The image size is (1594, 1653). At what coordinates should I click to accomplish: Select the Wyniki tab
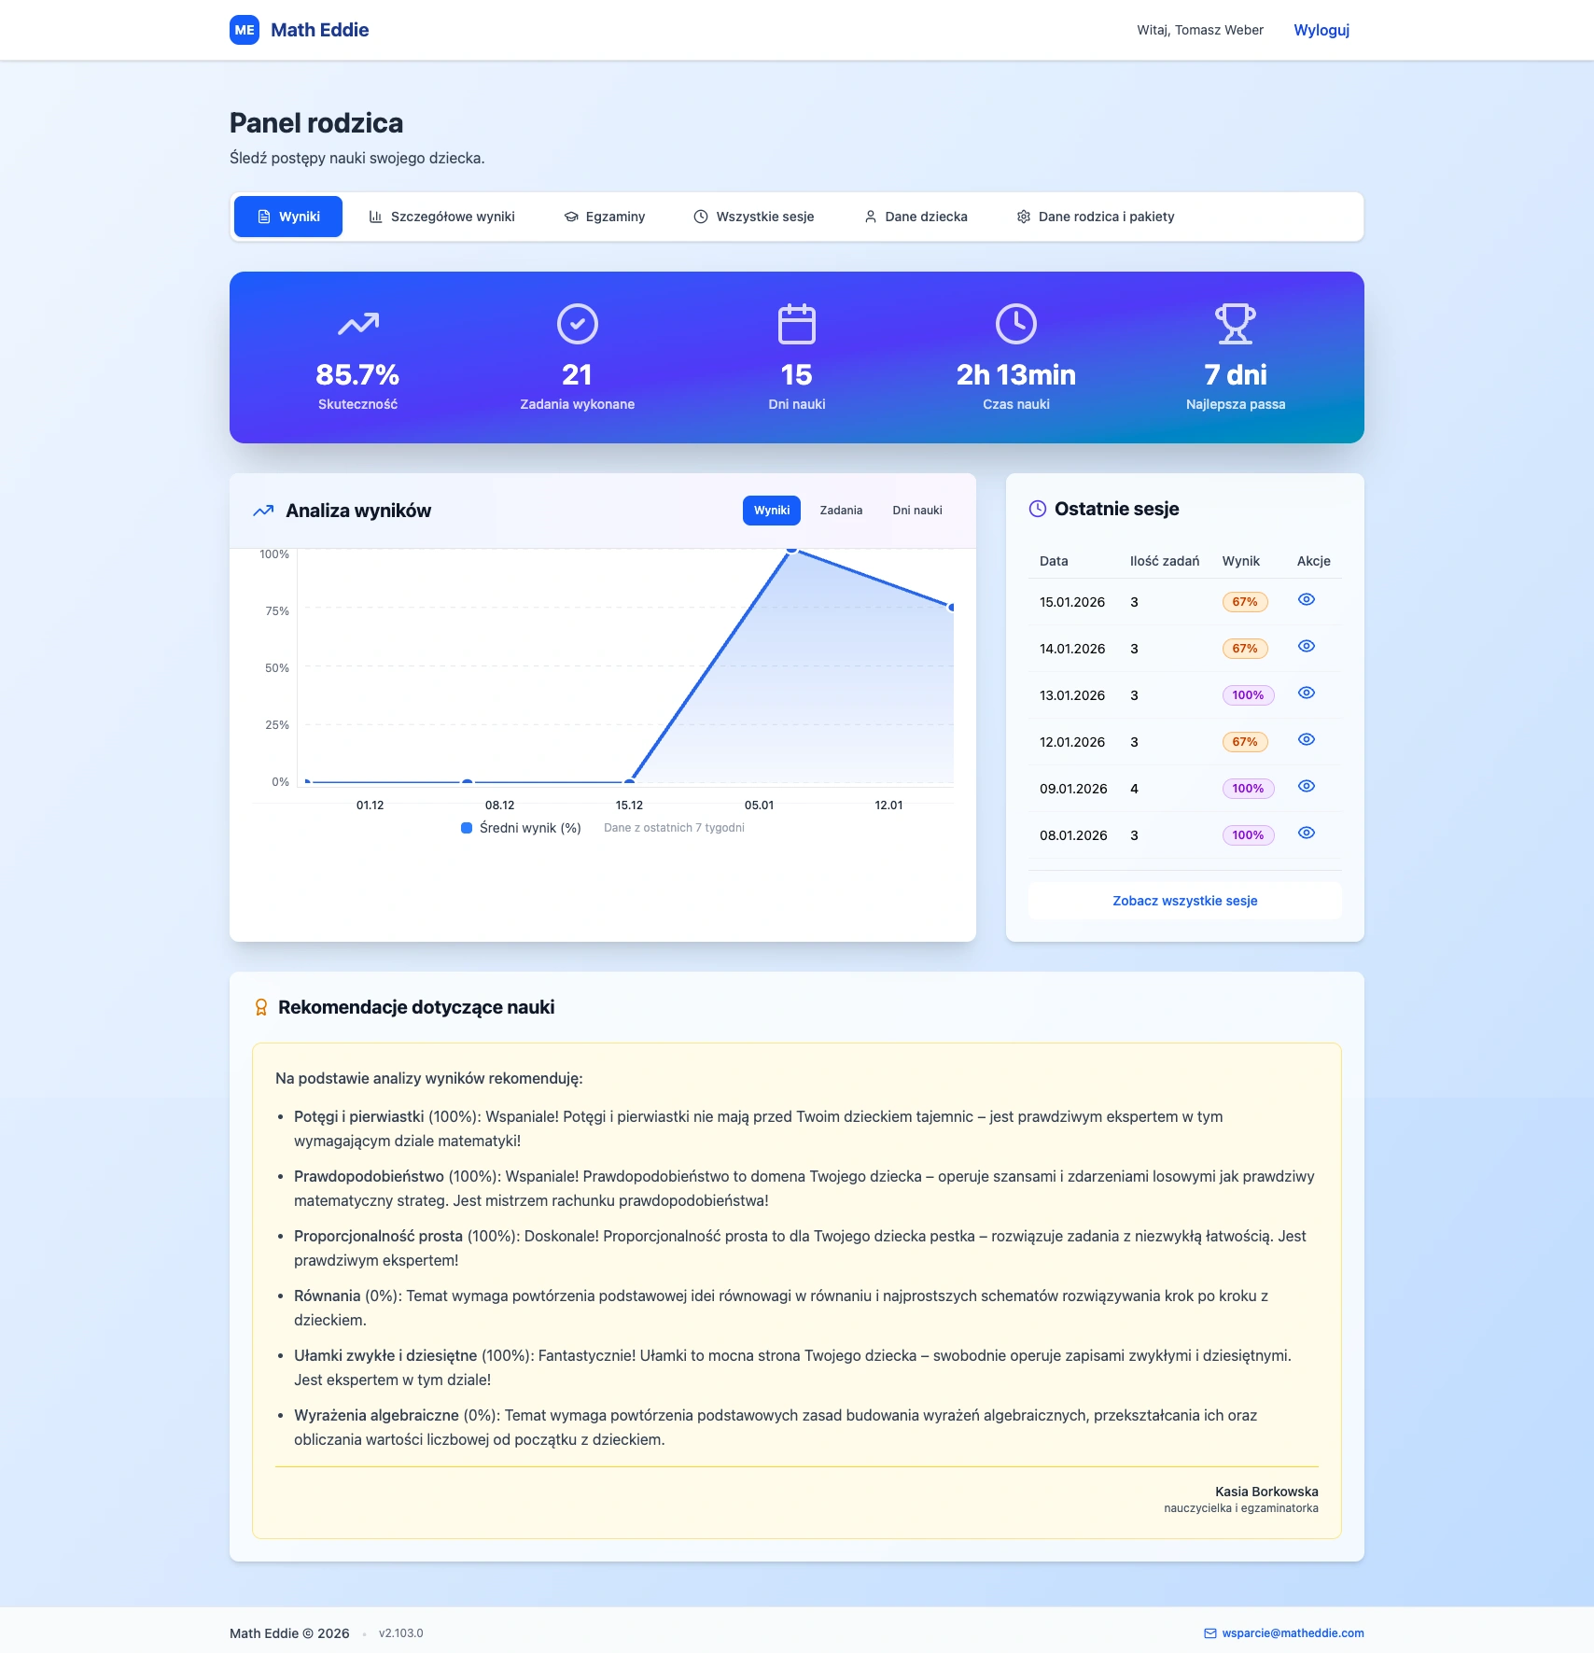click(288, 217)
